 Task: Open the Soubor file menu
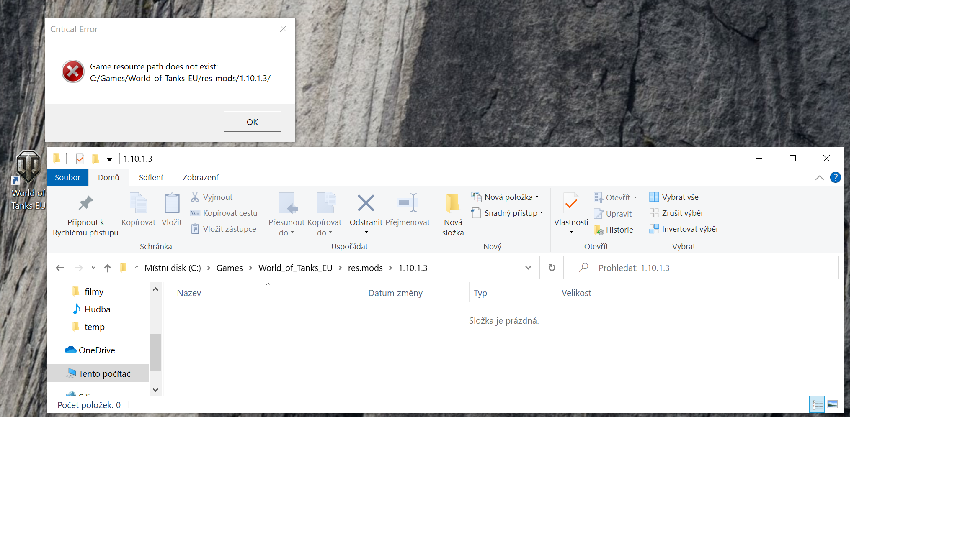[x=67, y=177]
